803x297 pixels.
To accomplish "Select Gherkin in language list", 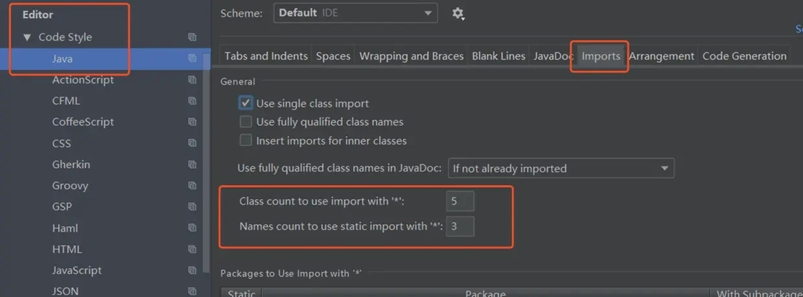I will point(71,164).
